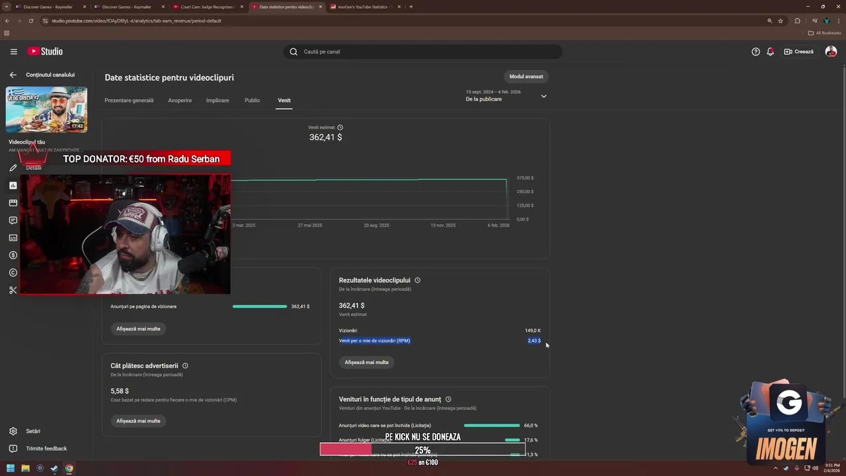The image size is (846, 476).
Task: Open the Clips scissors icon in the sidebar
Action: 13,290
